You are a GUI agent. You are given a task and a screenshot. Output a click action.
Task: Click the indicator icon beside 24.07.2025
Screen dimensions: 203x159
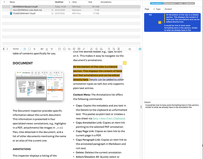pyautogui.click(x=52, y=13)
